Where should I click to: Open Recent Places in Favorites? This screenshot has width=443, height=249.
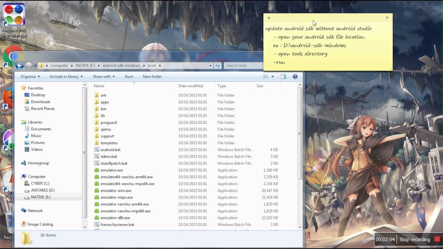(43, 109)
